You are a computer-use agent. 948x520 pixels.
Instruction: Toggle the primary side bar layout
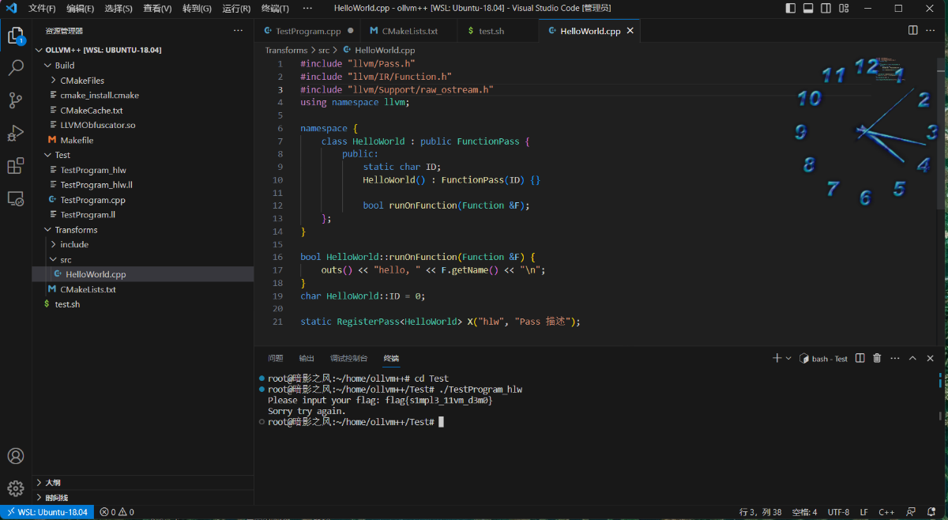(791, 9)
